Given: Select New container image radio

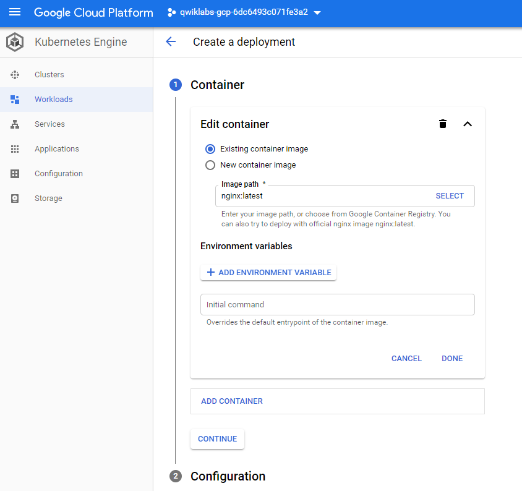Looking at the screenshot, I should pyautogui.click(x=210, y=165).
